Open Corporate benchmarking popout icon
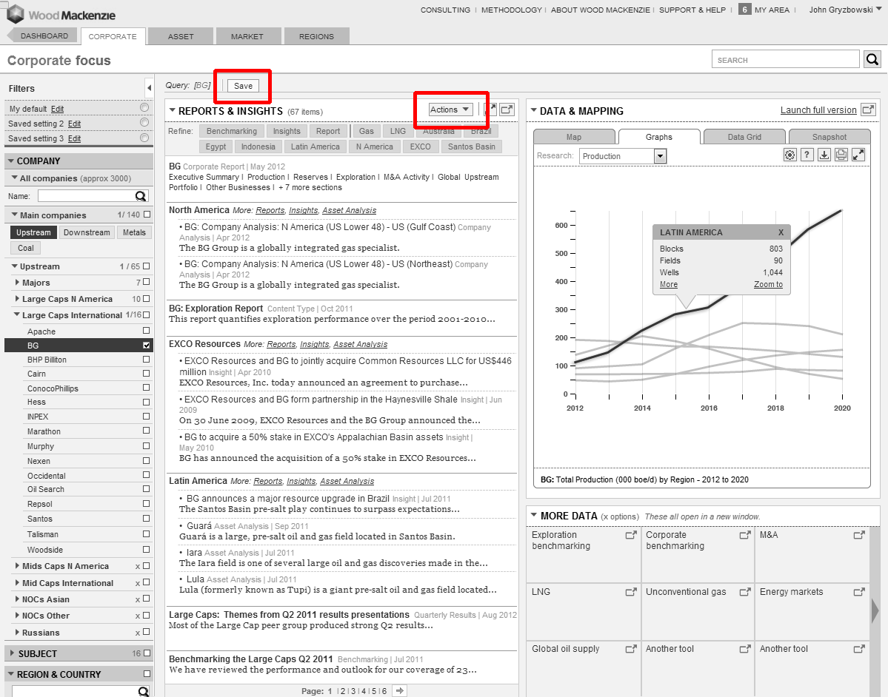The width and height of the screenshot is (888, 697). tap(745, 535)
